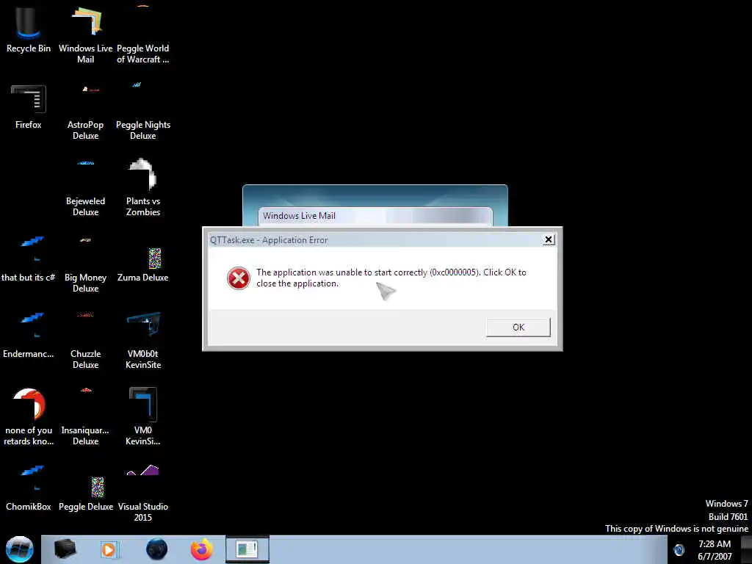
Task: Select the AstroPop Deluxe icon
Action: (85, 112)
